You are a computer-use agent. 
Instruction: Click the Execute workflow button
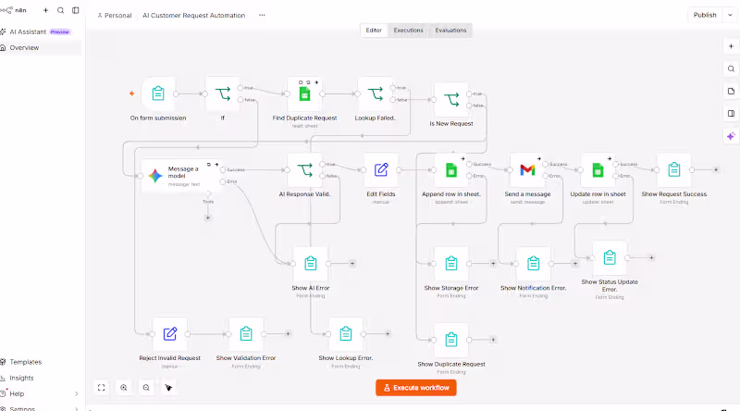(415, 388)
